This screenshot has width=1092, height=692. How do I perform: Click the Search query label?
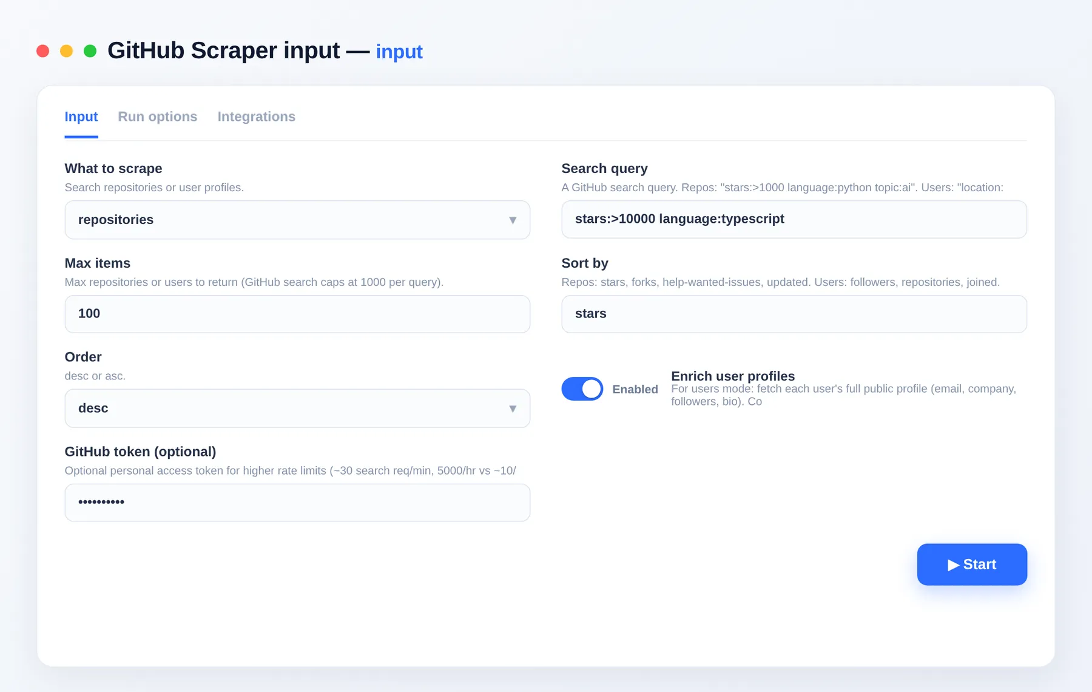[x=604, y=168]
